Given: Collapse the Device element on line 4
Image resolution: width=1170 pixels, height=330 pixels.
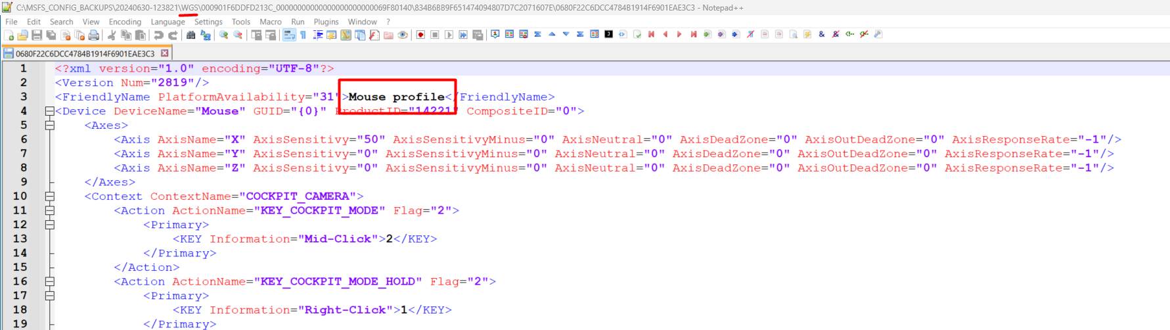Looking at the screenshot, I should (x=49, y=111).
